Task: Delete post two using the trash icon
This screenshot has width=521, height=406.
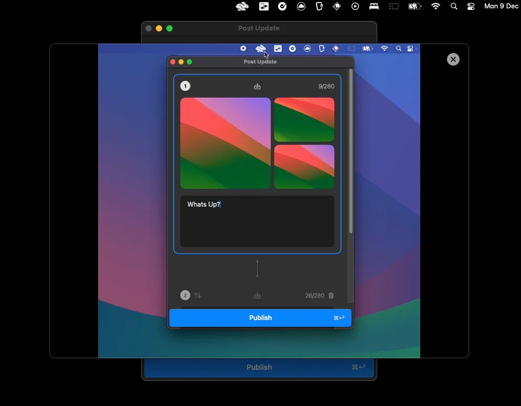Action: pyautogui.click(x=331, y=295)
